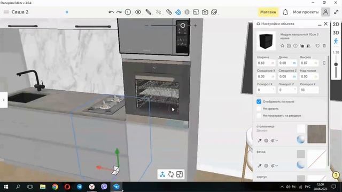Edit the Поворот X rotation field
Screen dimensions: 342x192
(x=266, y=90)
